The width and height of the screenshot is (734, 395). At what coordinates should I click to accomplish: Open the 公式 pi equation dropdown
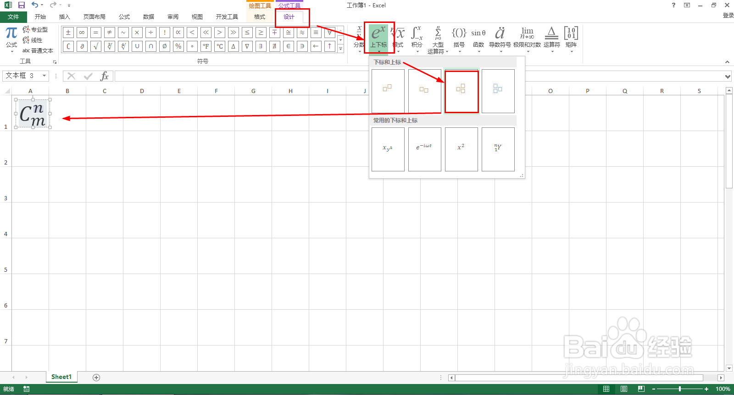11,39
